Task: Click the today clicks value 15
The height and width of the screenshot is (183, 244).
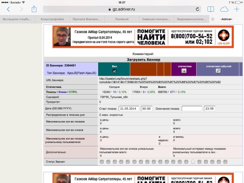Action: (114, 92)
